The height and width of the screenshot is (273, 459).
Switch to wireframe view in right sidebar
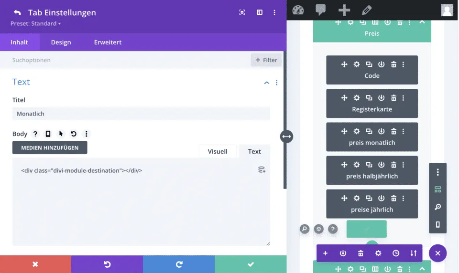[x=437, y=189]
